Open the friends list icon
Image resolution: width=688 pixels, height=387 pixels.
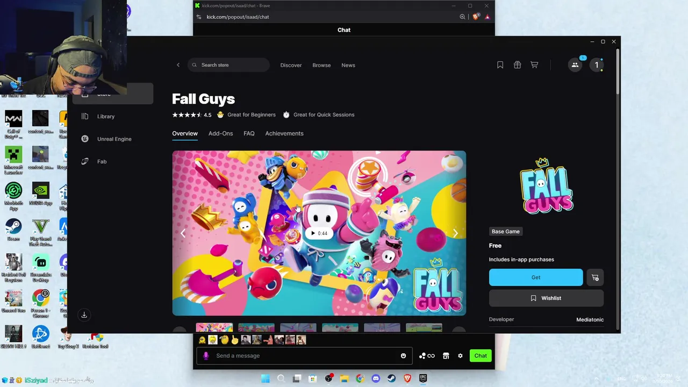point(575,65)
